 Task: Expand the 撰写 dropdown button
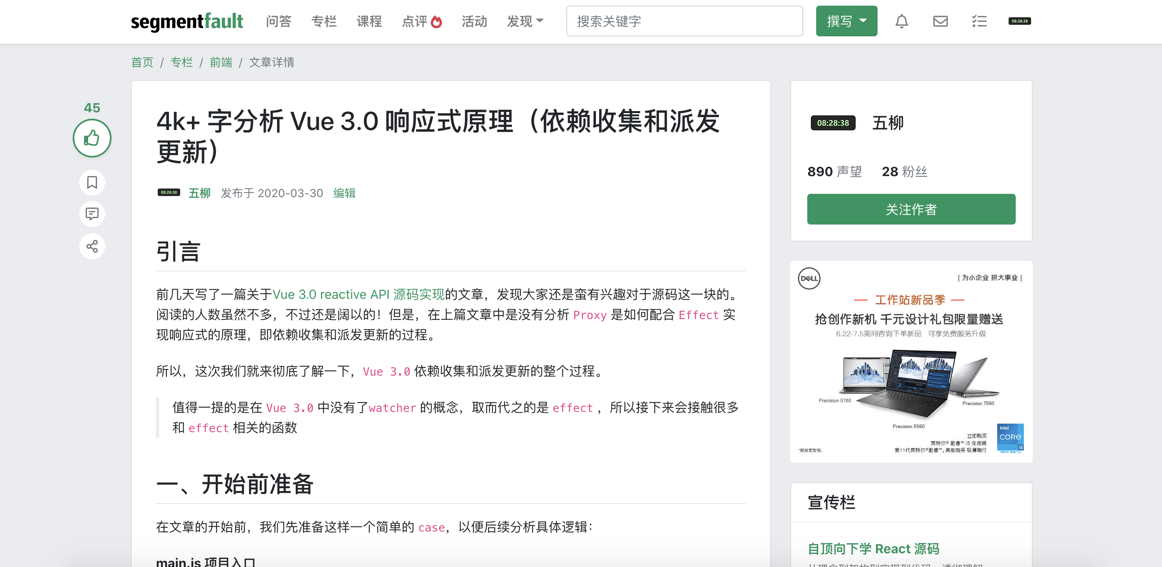tap(846, 21)
